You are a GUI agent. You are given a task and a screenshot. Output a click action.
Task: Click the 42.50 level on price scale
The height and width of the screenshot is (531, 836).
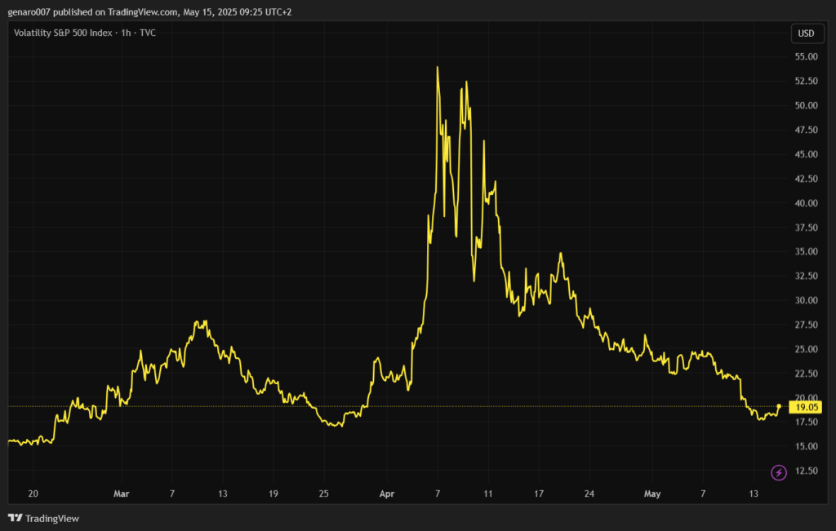pyautogui.click(x=806, y=179)
